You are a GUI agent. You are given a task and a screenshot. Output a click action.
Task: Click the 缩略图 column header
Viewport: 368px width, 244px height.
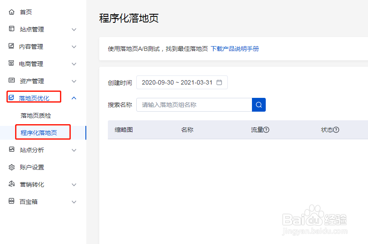coord(124,130)
